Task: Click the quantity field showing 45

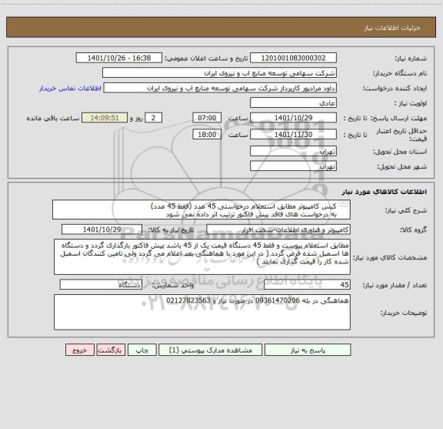Action: 307,285
